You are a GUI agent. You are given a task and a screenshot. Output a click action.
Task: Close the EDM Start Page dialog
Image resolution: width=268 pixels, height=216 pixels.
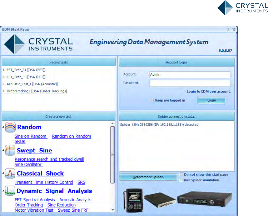point(234,29)
